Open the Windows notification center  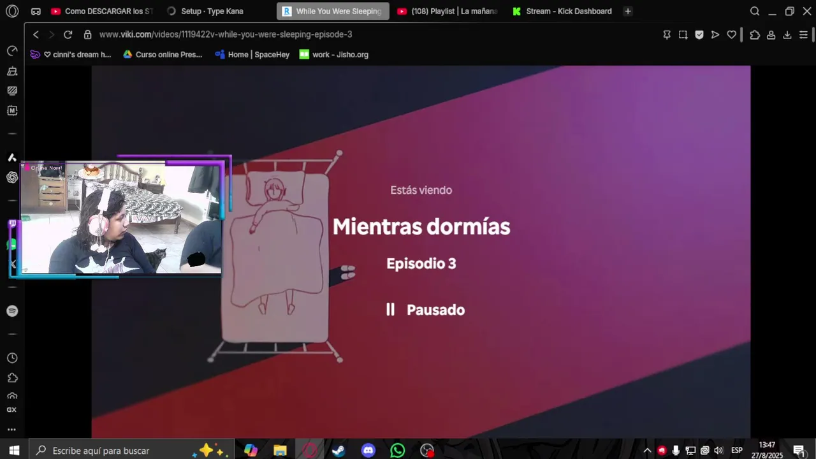point(799,451)
